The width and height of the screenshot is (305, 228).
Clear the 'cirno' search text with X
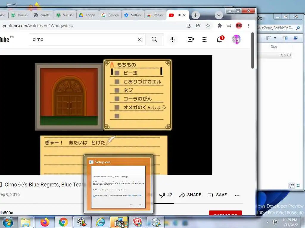point(140,39)
